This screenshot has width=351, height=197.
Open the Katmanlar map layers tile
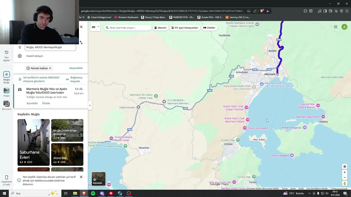[x=98, y=179]
